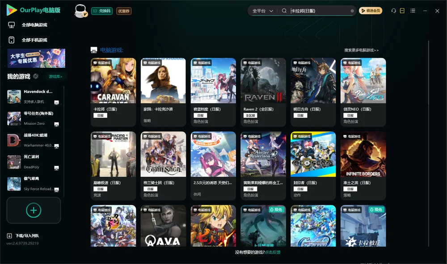Viewport: 447px width, 264px height.
Task: Click PC icon next to Havendock game
Action: pos(56,103)
